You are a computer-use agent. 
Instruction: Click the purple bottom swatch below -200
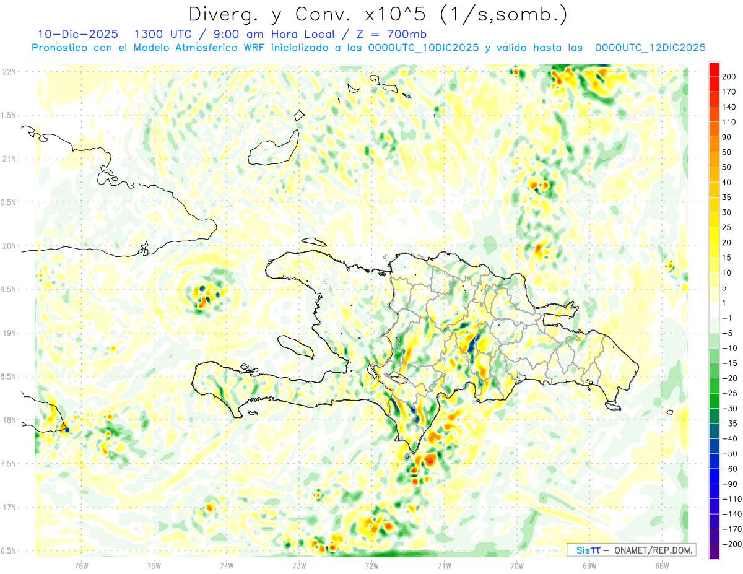[714, 551]
